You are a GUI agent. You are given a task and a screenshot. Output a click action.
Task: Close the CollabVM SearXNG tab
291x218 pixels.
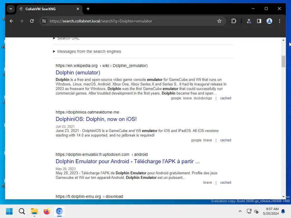[x=78, y=9]
